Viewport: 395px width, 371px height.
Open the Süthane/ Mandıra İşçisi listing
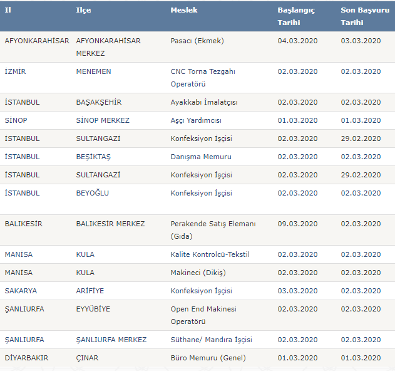point(211,340)
